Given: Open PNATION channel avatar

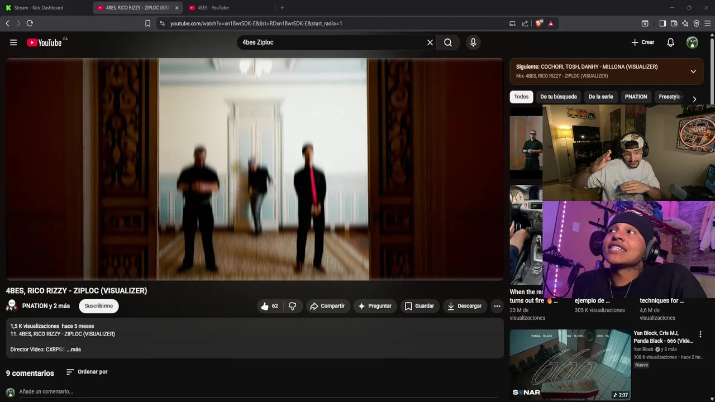Looking at the screenshot, I should [11, 306].
